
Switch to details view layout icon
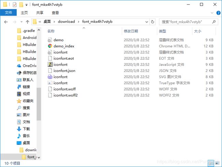(211, 163)
